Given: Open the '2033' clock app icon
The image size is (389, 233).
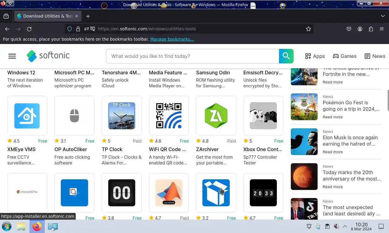Looking at the screenshot, I should (x=263, y=193).
